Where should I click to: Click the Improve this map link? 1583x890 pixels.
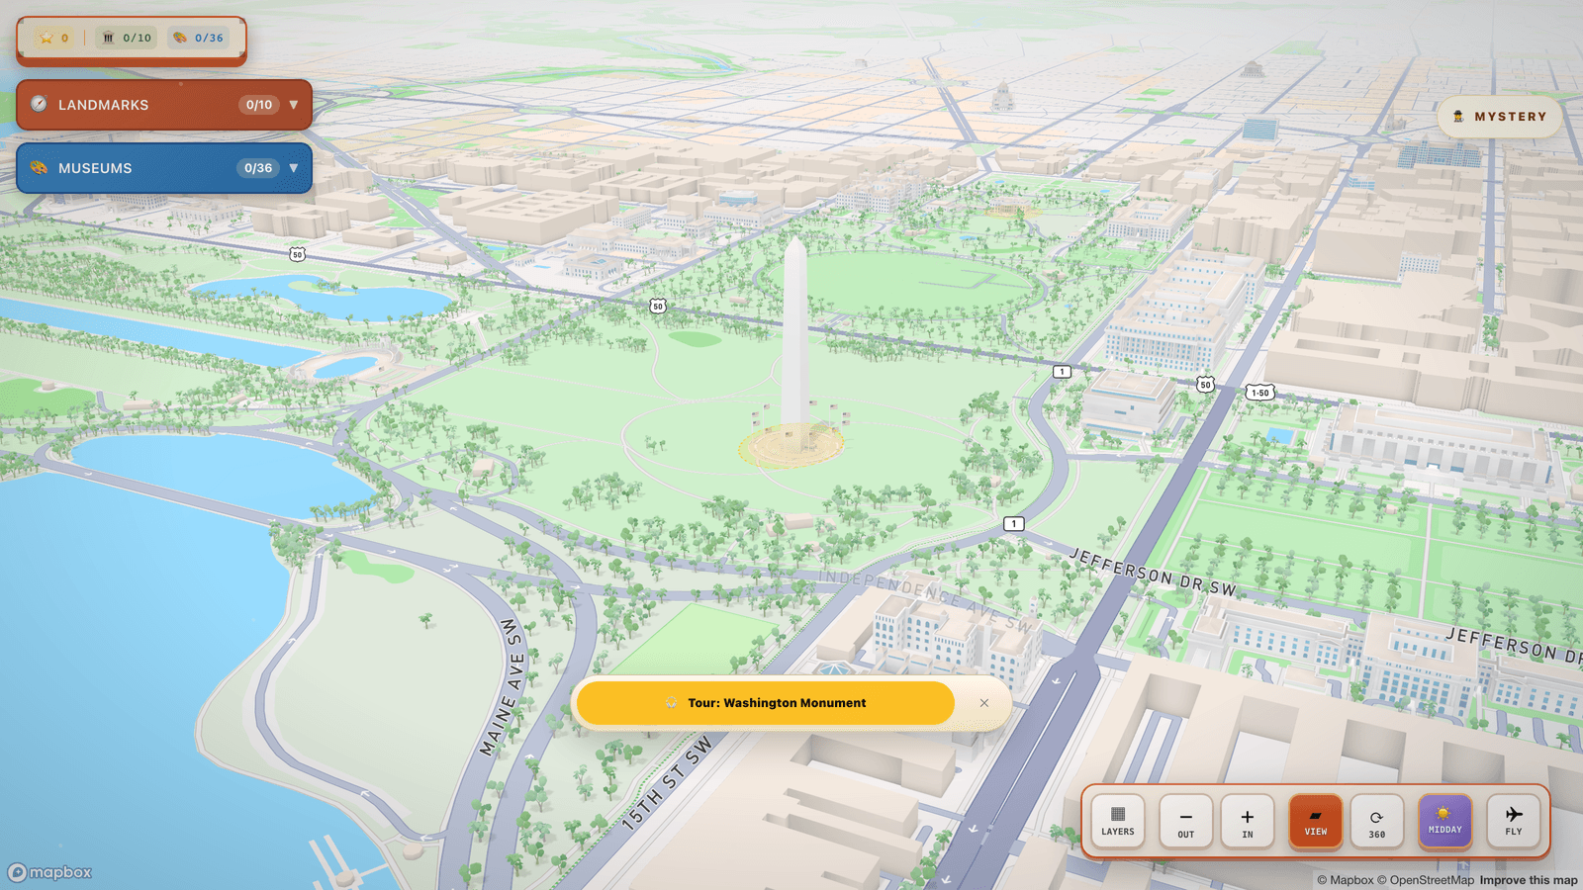1529,880
